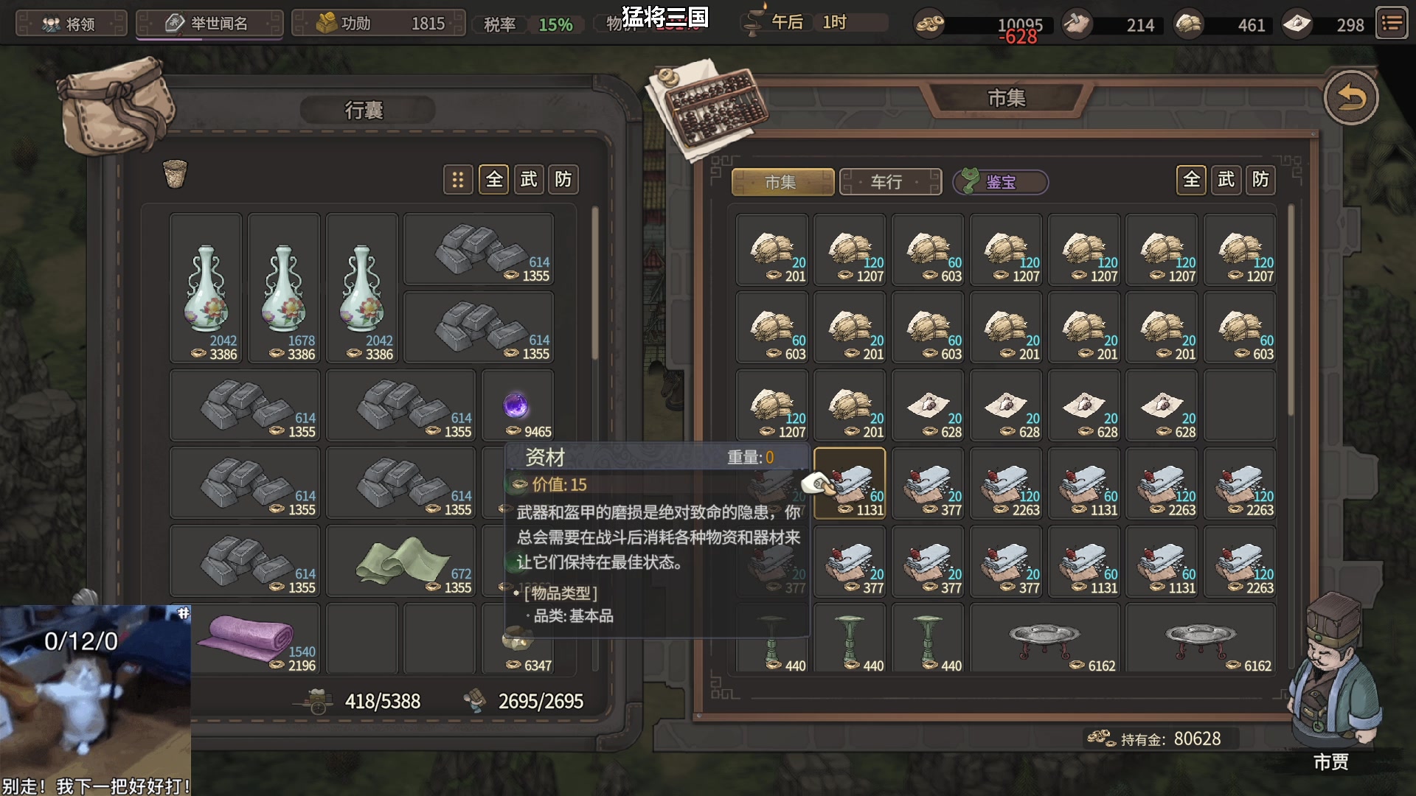1416x796 pixels.
Task: Click the inventory grid sort icon
Action: click(458, 180)
